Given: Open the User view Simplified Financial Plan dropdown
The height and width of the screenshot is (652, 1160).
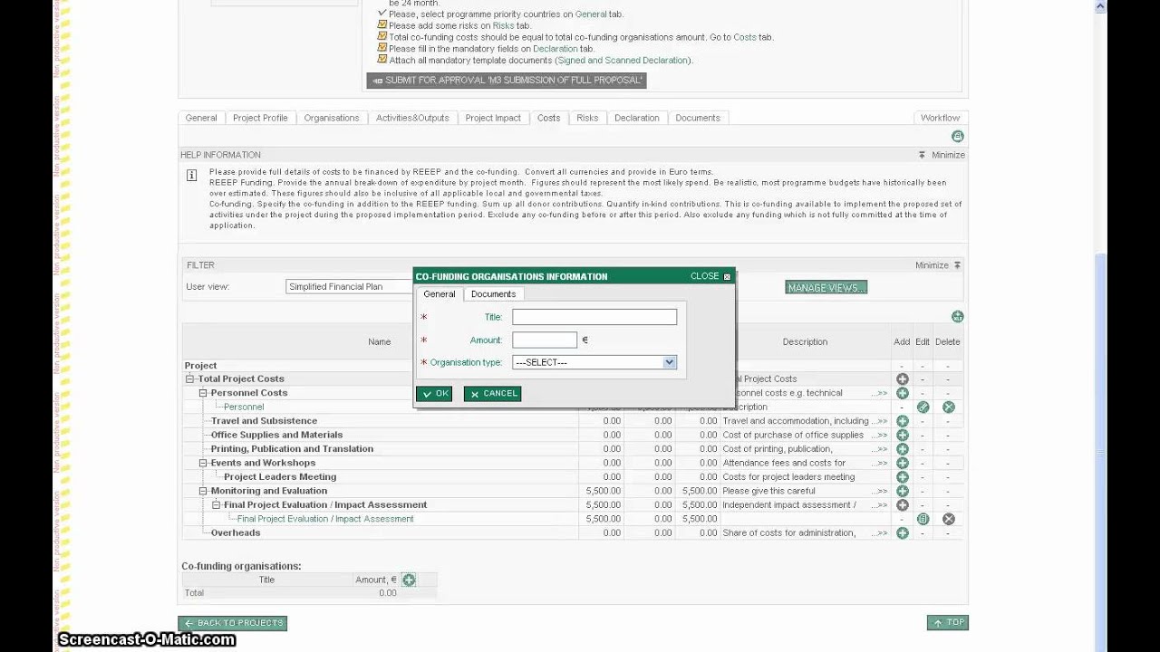Looking at the screenshot, I should click(x=349, y=287).
